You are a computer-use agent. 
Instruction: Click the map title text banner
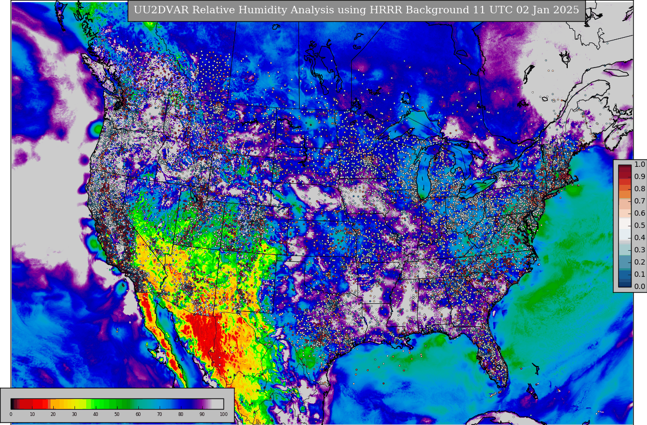coord(356,10)
